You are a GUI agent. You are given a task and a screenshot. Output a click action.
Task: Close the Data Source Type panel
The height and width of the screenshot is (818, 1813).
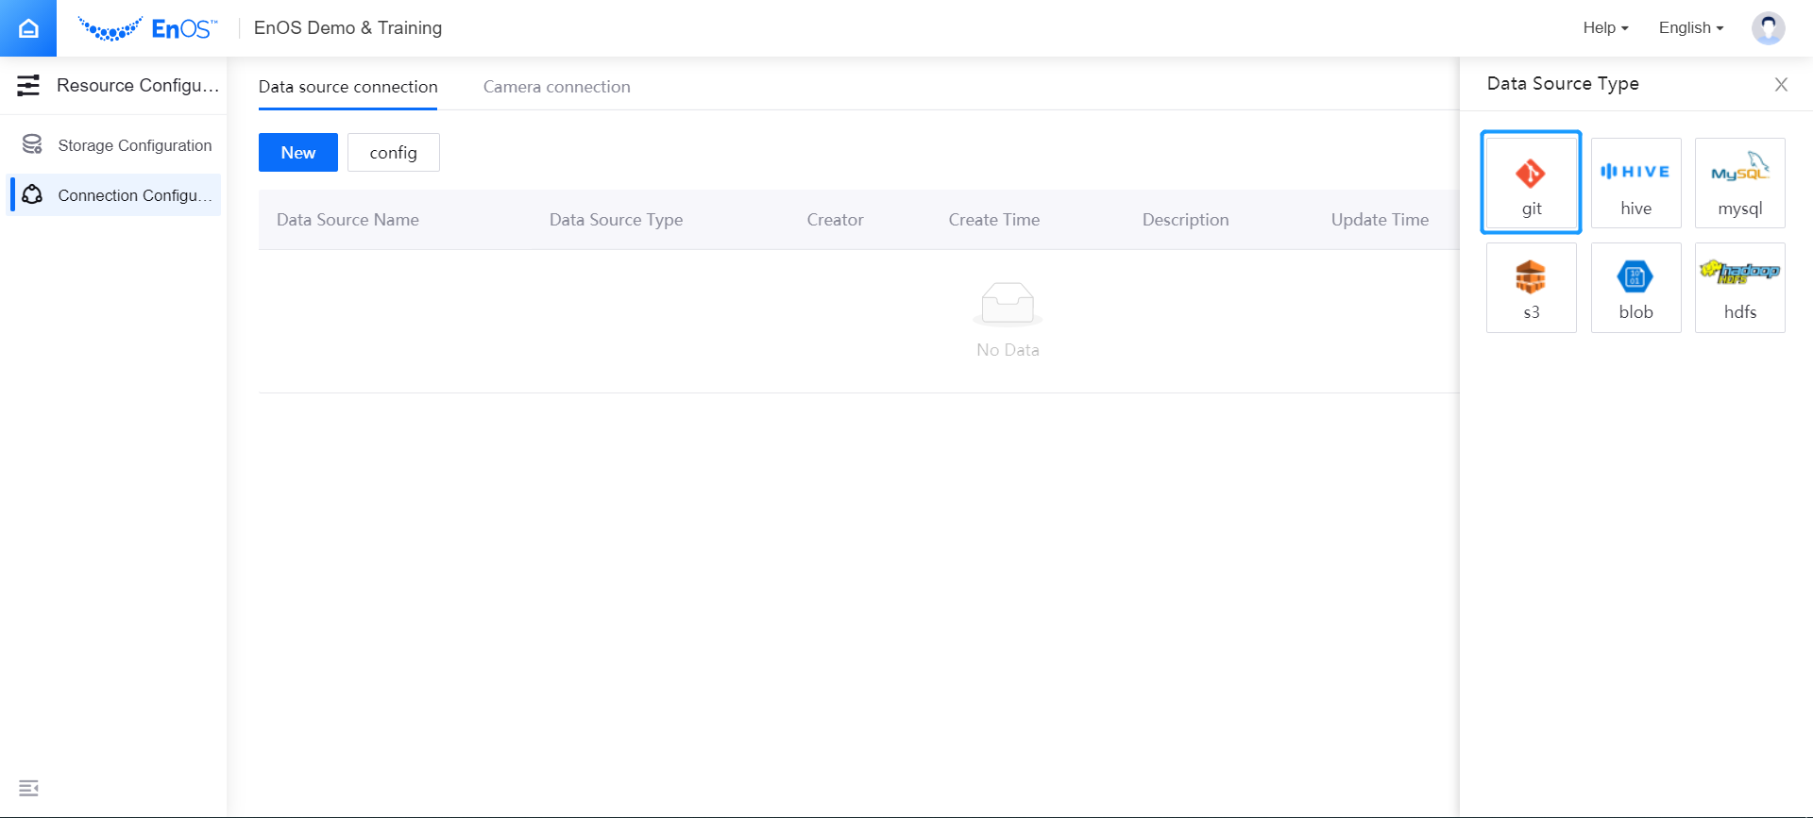(x=1781, y=85)
